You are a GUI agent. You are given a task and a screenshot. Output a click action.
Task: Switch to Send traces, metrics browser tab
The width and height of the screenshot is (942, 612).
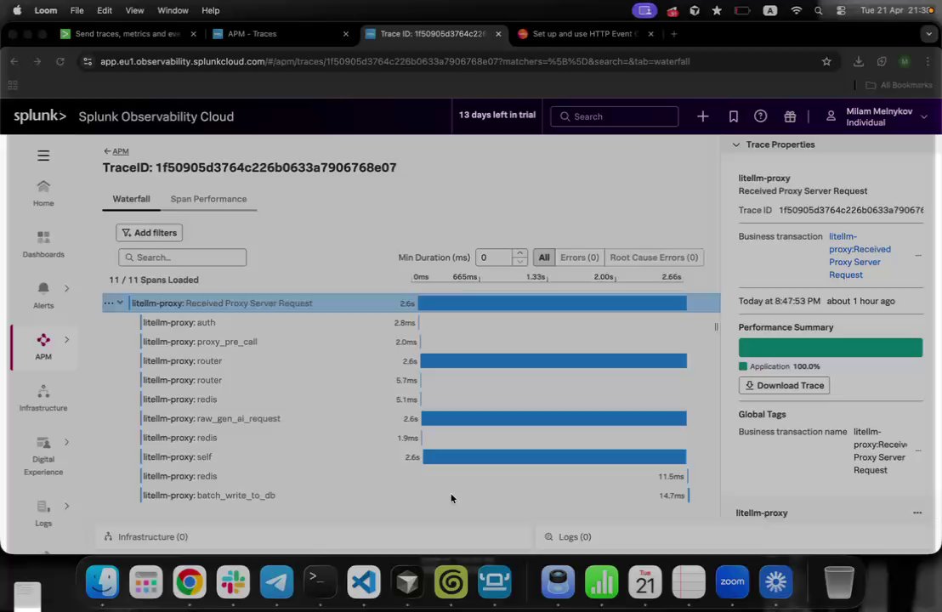pos(128,34)
